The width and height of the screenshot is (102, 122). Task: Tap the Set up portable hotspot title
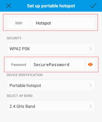tap(51, 6)
